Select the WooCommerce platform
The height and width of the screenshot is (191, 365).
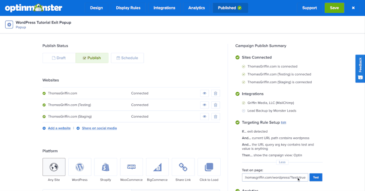tap(131, 167)
